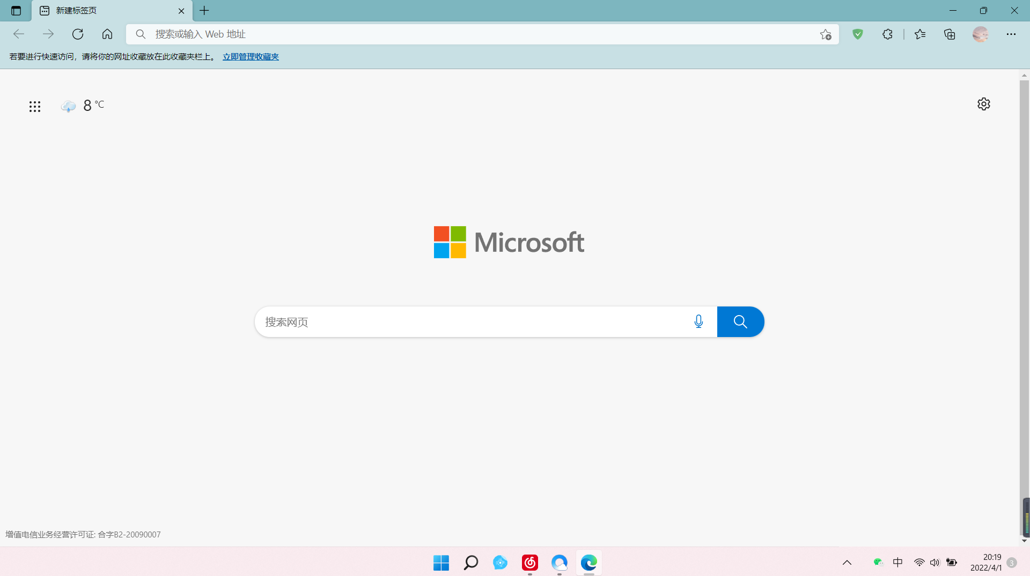Open the blue swirl app before Edge in taskbar
The image size is (1030, 576).
tap(560, 563)
